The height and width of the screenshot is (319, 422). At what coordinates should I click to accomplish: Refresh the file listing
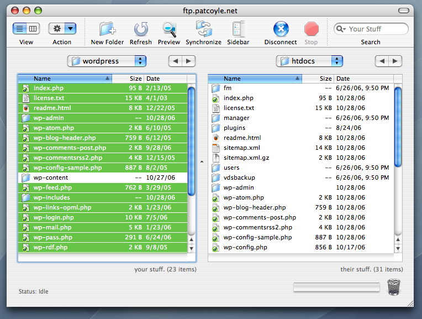click(x=141, y=29)
